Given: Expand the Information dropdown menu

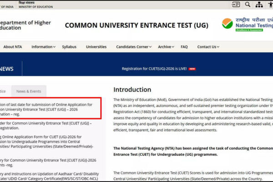Looking at the screenshot, I should pos(43,47).
